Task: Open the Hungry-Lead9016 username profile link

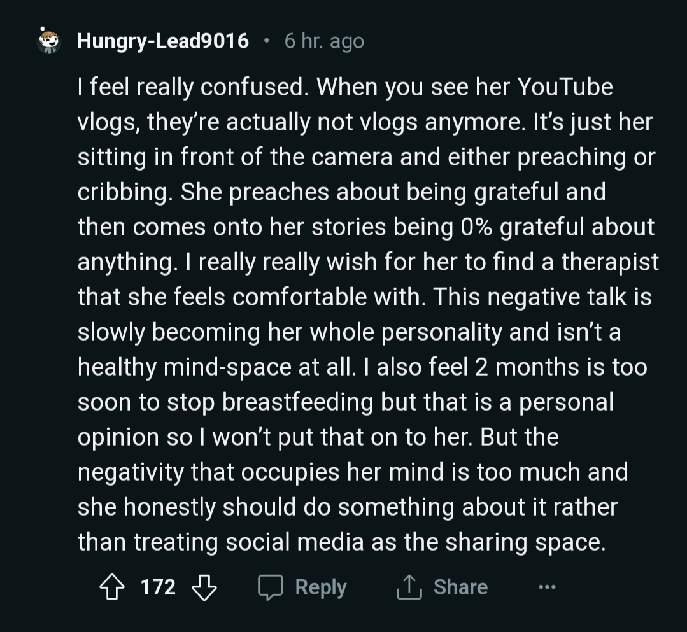Action: tap(163, 41)
